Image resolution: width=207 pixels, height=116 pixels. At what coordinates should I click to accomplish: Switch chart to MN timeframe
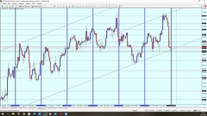coord(102,6)
